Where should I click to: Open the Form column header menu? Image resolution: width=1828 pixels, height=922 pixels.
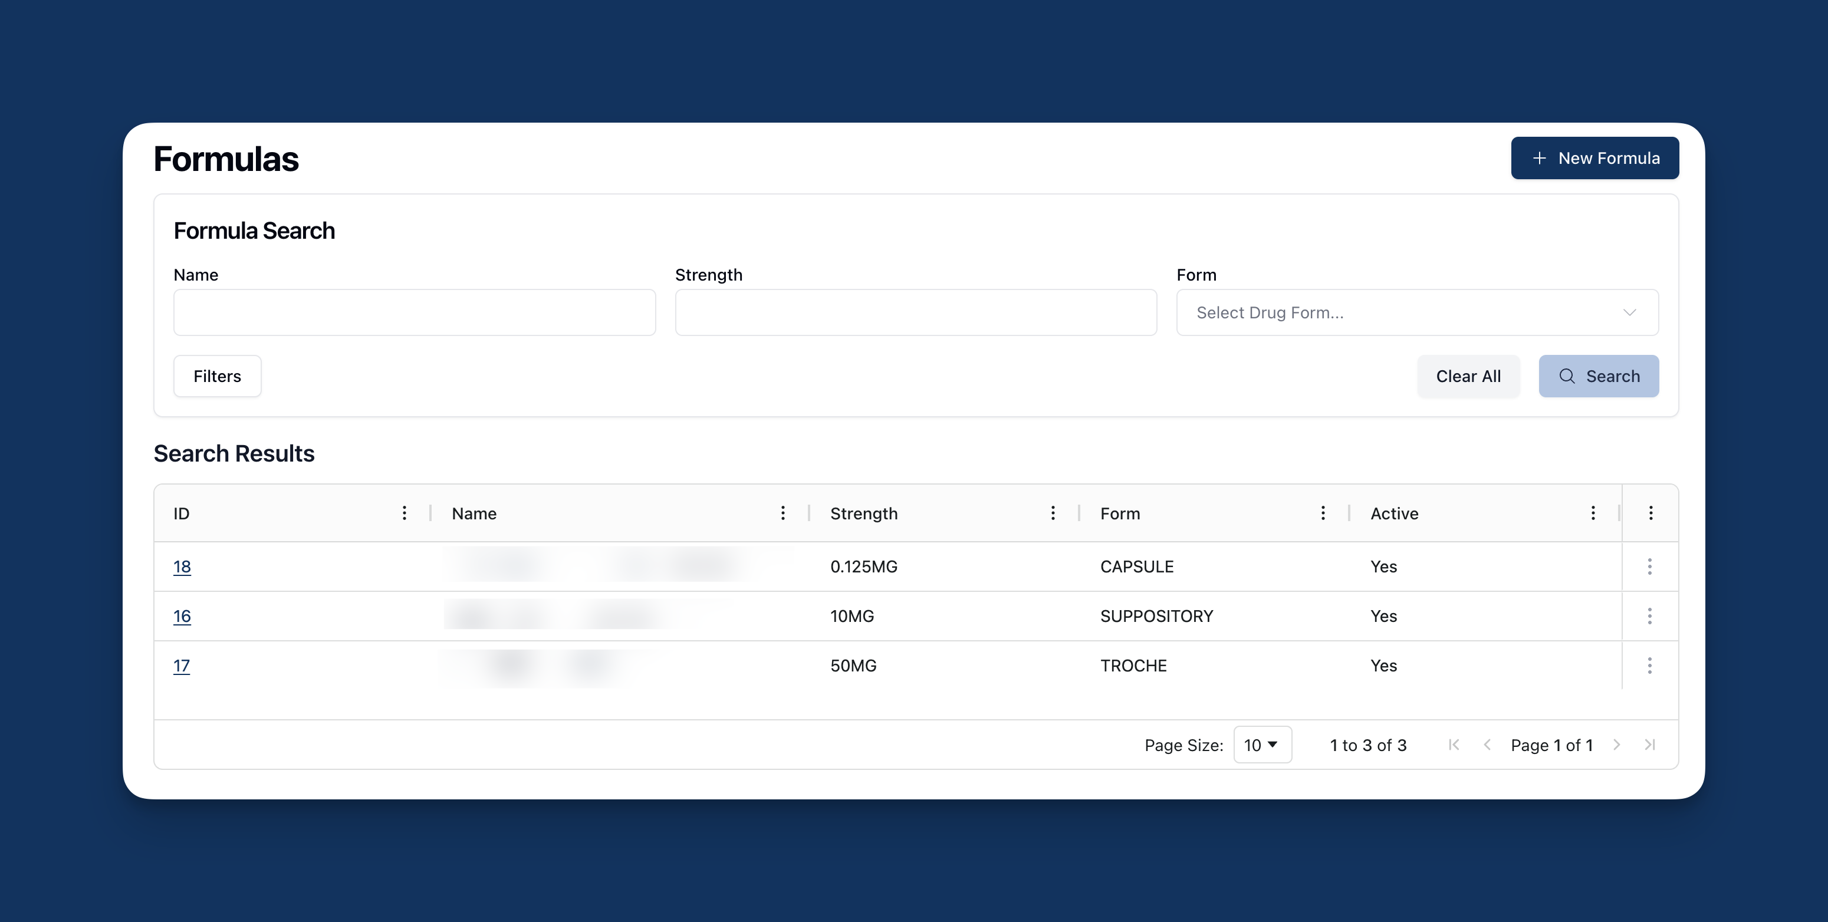coord(1323,513)
